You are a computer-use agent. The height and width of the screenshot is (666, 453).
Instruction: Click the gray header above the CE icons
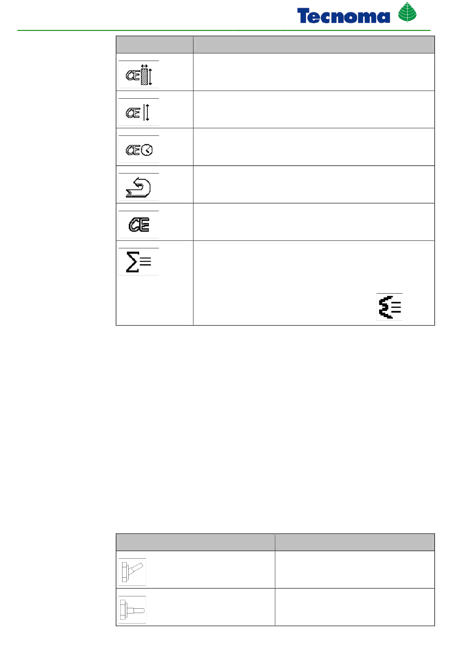(x=154, y=45)
